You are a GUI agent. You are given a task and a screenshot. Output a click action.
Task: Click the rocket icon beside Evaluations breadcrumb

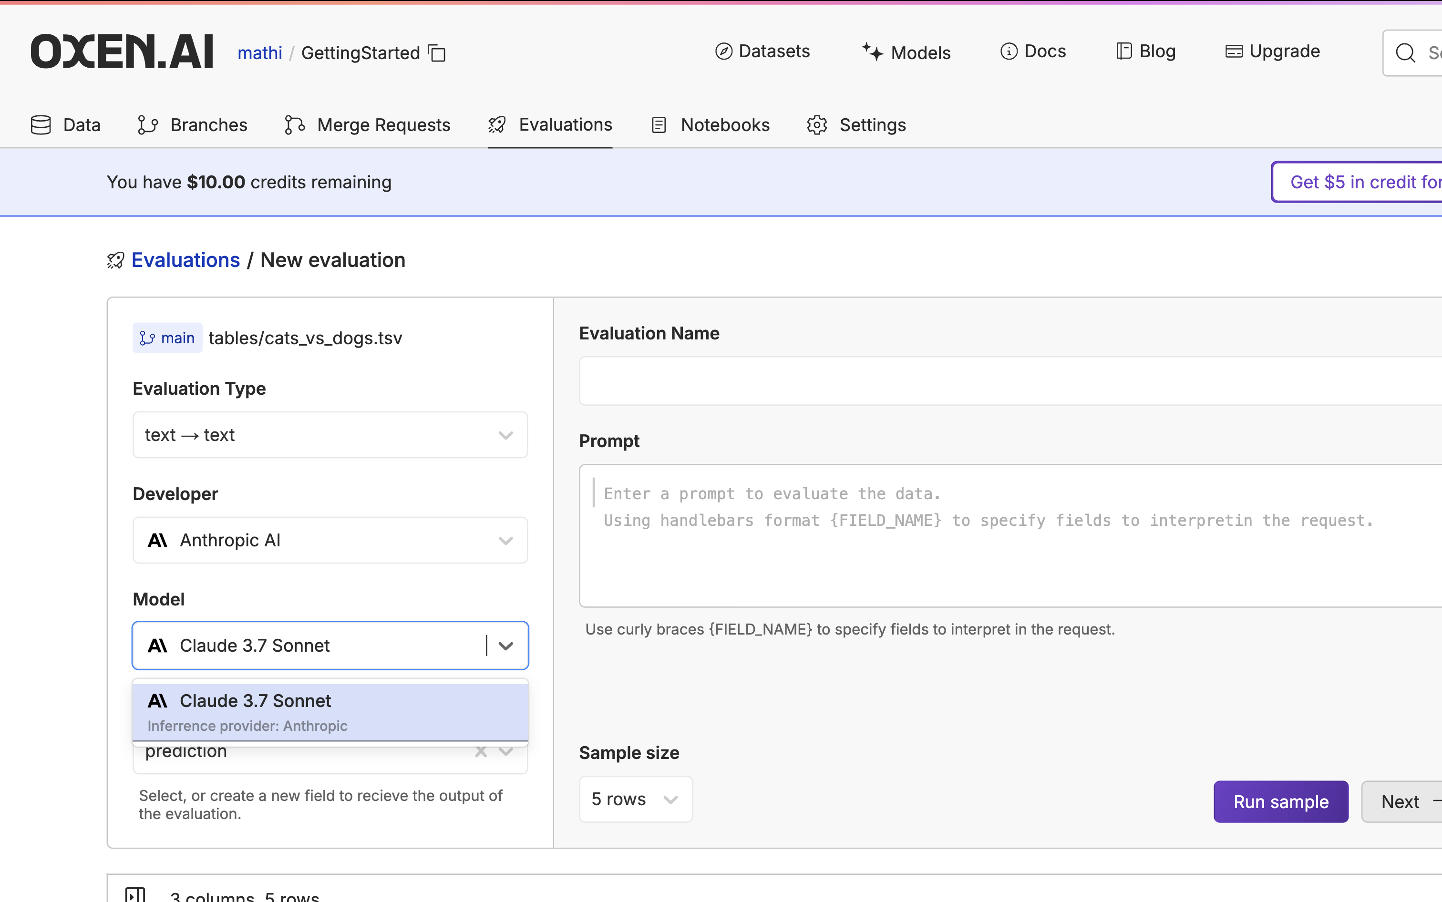[x=116, y=261]
